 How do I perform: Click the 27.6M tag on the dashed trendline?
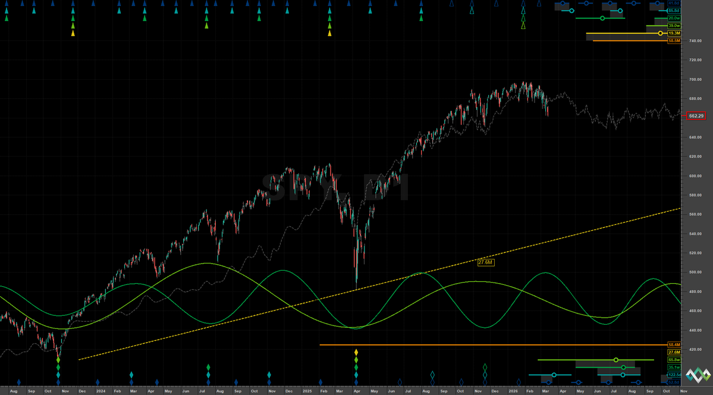pos(486,262)
